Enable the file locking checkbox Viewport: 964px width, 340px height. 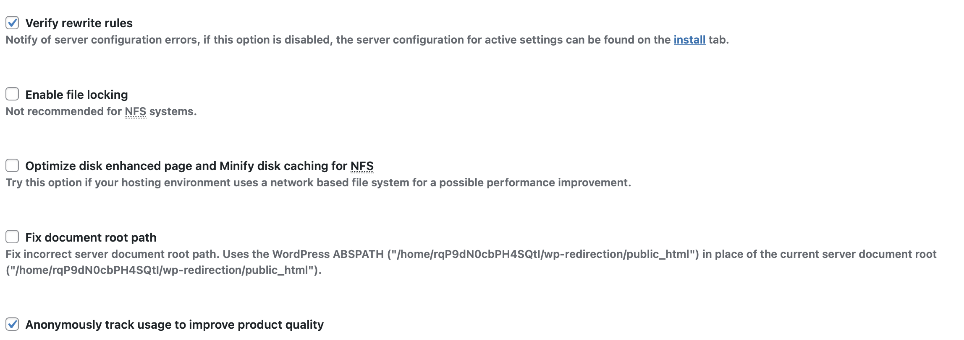click(x=12, y=94)
